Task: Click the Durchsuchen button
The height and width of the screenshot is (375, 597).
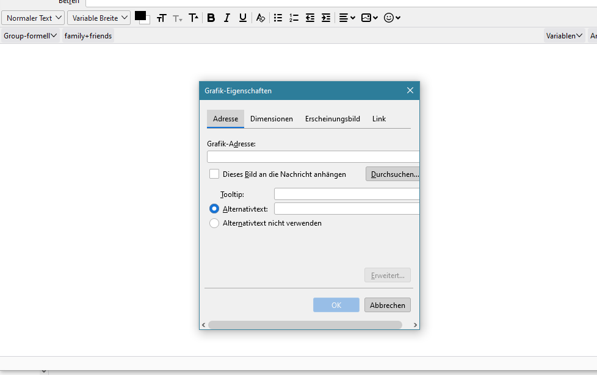Action: point(394,174)
